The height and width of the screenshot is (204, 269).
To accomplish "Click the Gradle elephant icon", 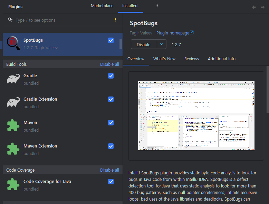I will pos(13,79).
